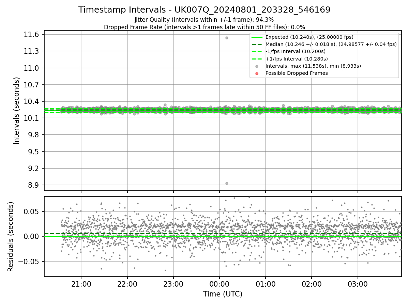Screen dimensions: 409x306
Task: Click the 11.6 tick on intervals axis
Action: pyautogui.click(x=32, y=34)
